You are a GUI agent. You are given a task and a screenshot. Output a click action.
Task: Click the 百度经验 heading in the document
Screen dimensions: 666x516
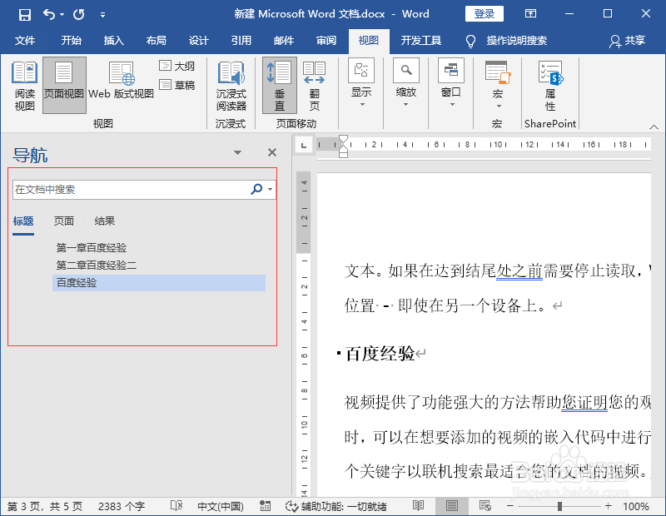coord(380,354)
